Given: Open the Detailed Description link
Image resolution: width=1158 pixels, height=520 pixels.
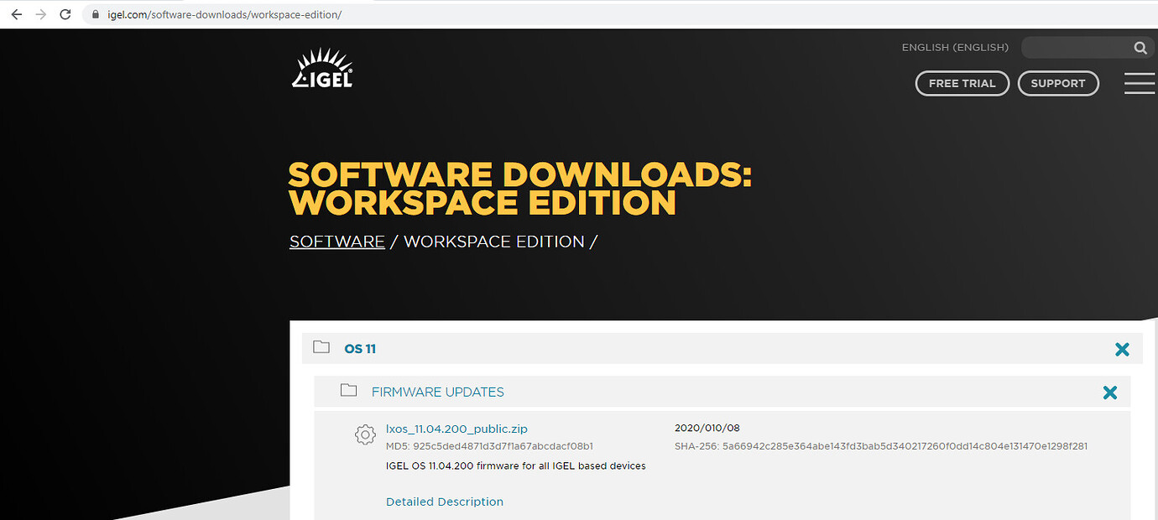Looking at the screenshot, I should point(444,502).
